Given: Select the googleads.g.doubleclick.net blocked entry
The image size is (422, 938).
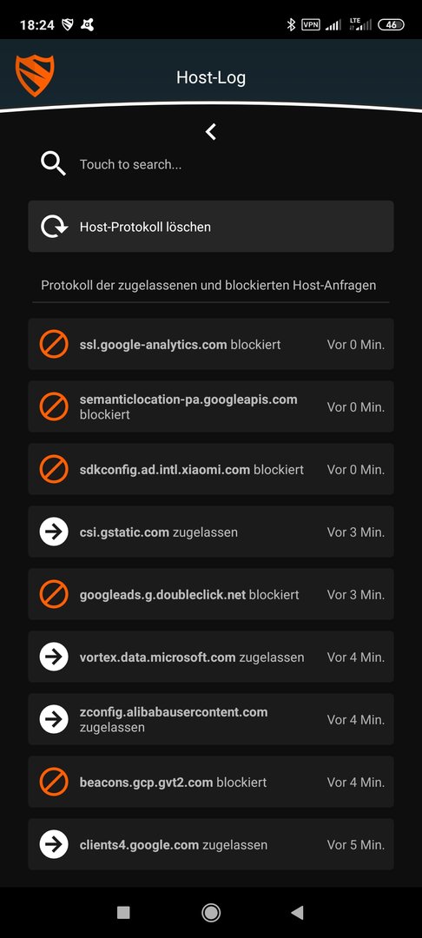Looking at the screenshot, I should 211,594.
